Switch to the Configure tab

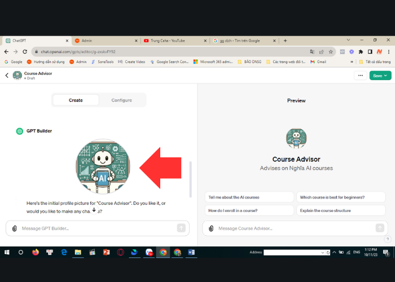tap(121, 100)
